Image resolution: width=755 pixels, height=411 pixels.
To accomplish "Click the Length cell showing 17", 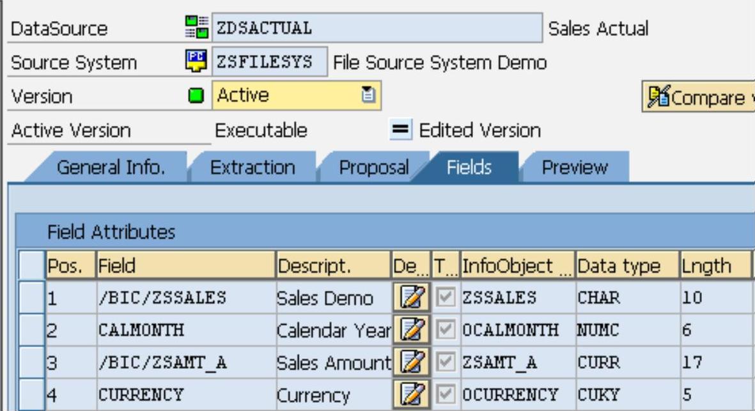I will 712,363.
